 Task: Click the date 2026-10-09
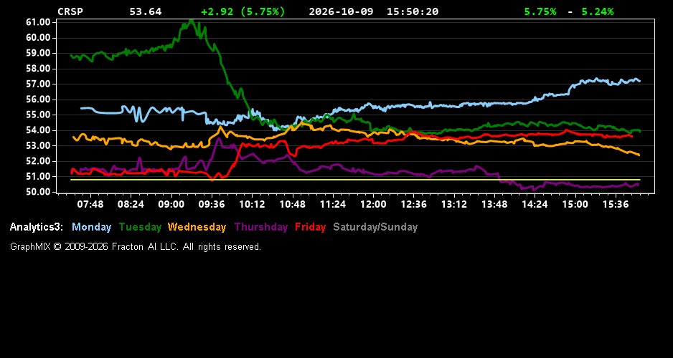342,11
